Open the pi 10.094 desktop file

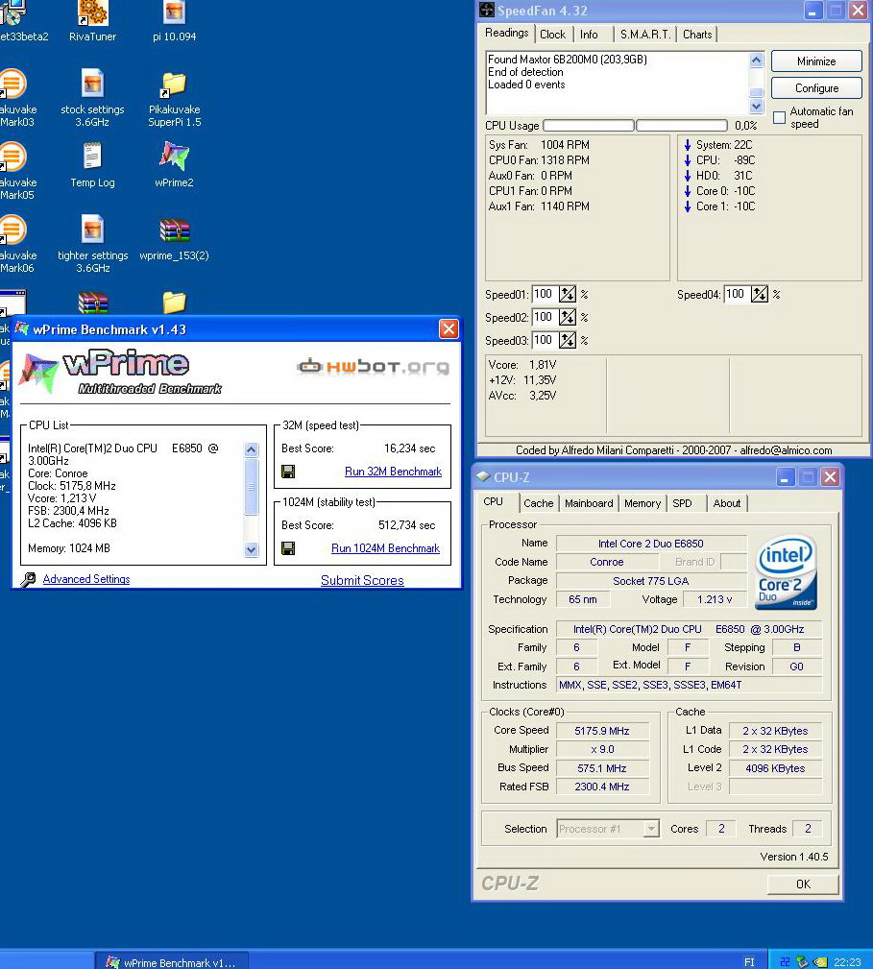point(174,18)
